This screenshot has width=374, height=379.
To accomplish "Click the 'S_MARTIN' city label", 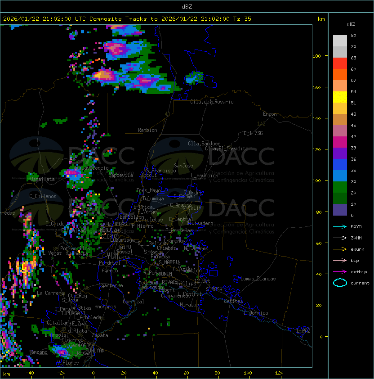I will click(169, 262).
